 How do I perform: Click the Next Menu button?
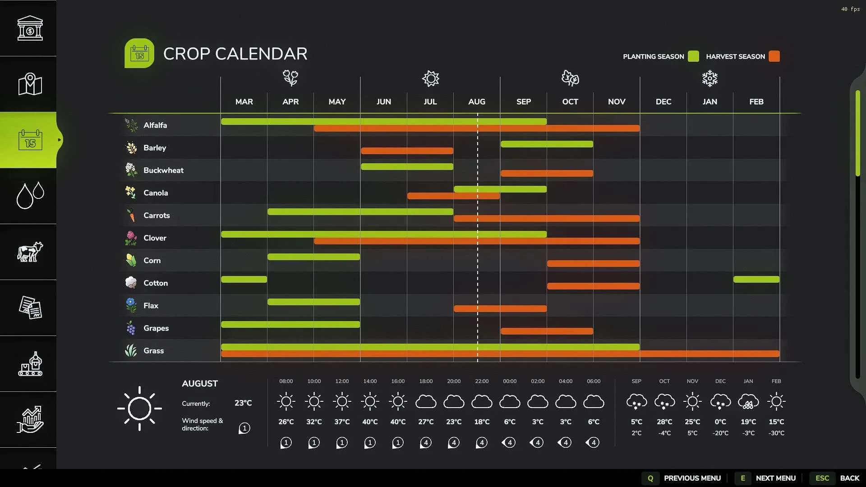coord(766,478)
